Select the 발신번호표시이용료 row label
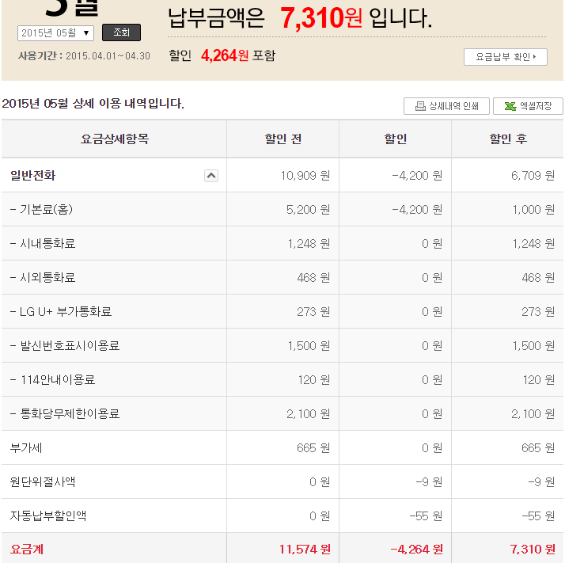Screen dimensions: 565x563 tap(65, 346)
